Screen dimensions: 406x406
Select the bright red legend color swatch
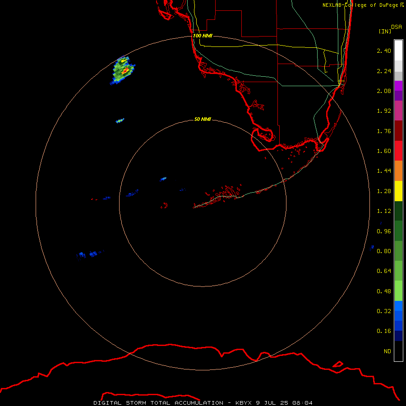(398, 151)
